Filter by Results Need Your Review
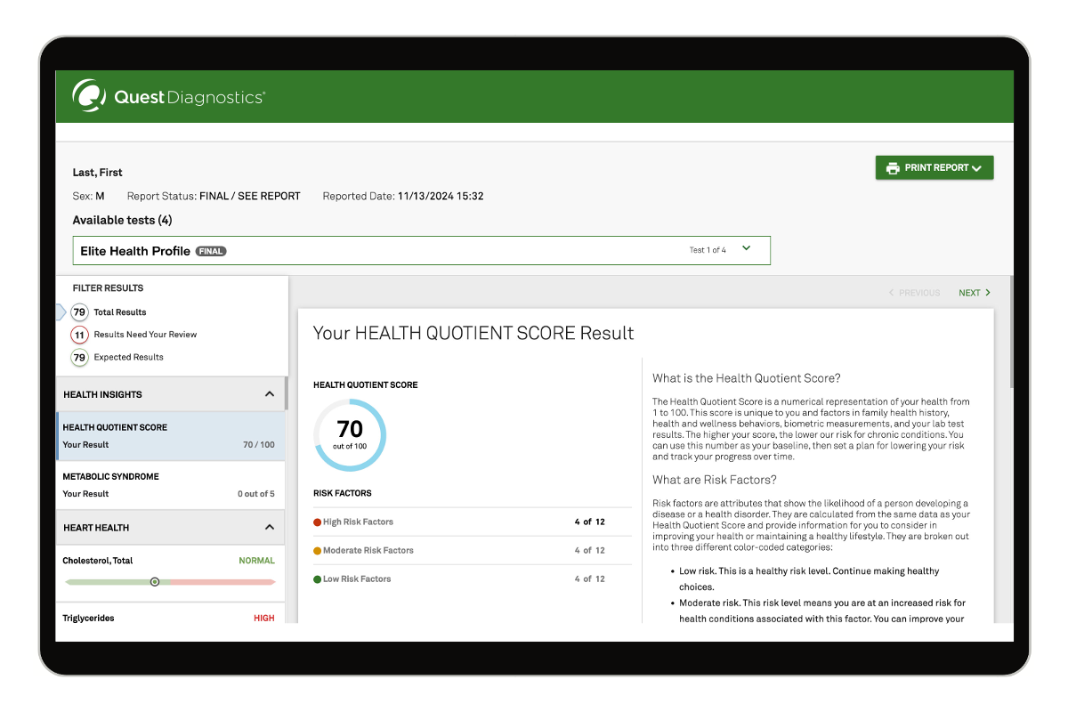Screen dimensions: 1068x712 [x=79, y=335]
